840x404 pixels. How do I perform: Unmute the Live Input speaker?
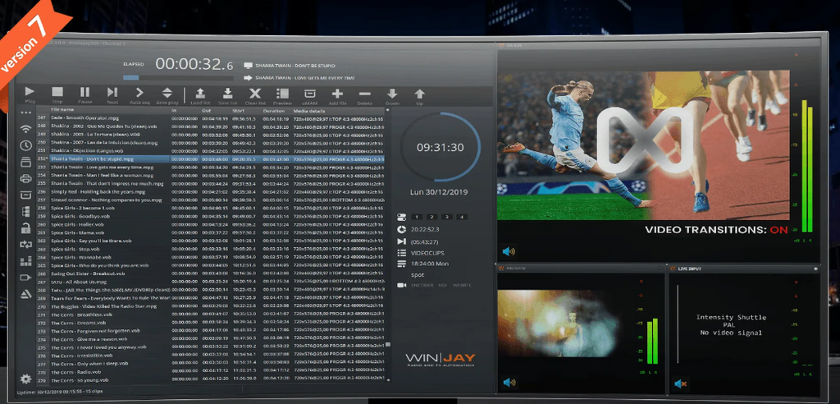coord(680,383)
